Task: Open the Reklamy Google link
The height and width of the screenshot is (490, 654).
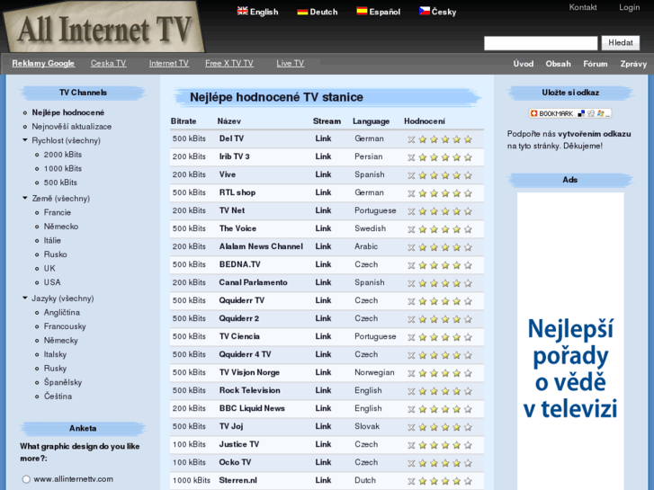Action: [x=43, y=64]
